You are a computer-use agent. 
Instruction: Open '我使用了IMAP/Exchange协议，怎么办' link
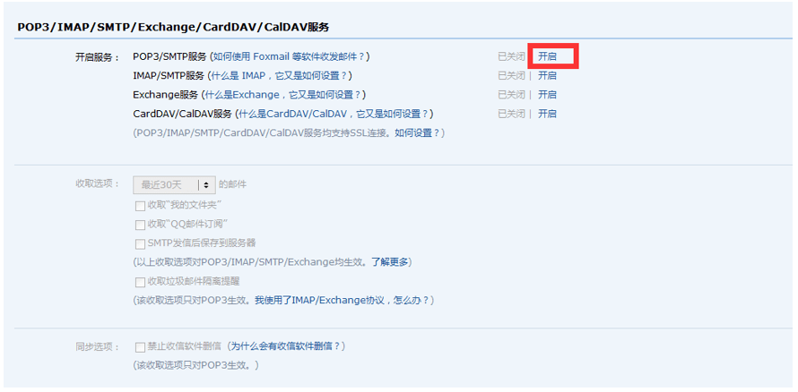pyautogui.click(x=342, y=301)
